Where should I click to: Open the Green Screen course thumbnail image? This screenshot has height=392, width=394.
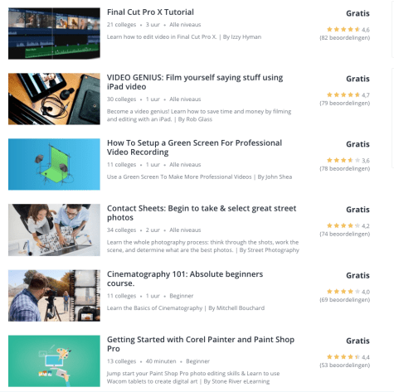(54, 164)
